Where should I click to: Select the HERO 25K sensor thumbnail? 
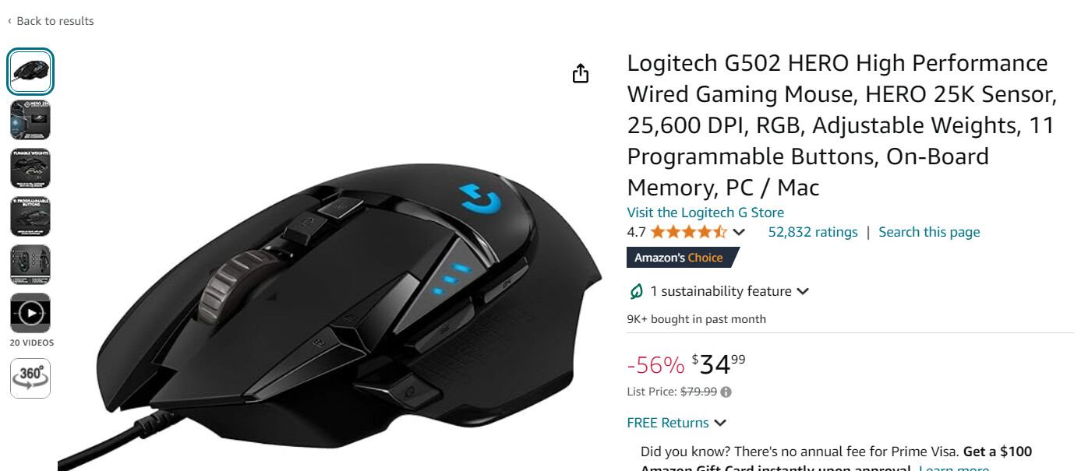30,120
